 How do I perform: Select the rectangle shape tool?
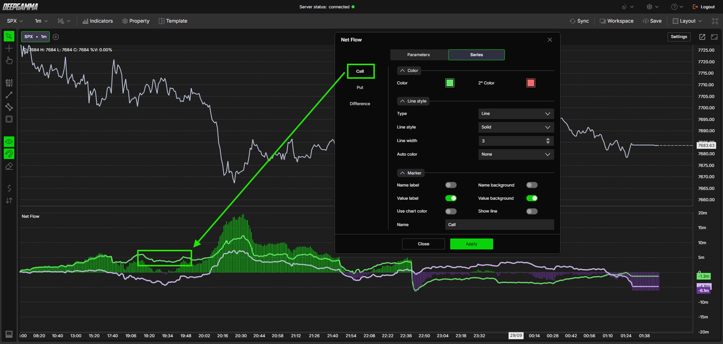9,119
